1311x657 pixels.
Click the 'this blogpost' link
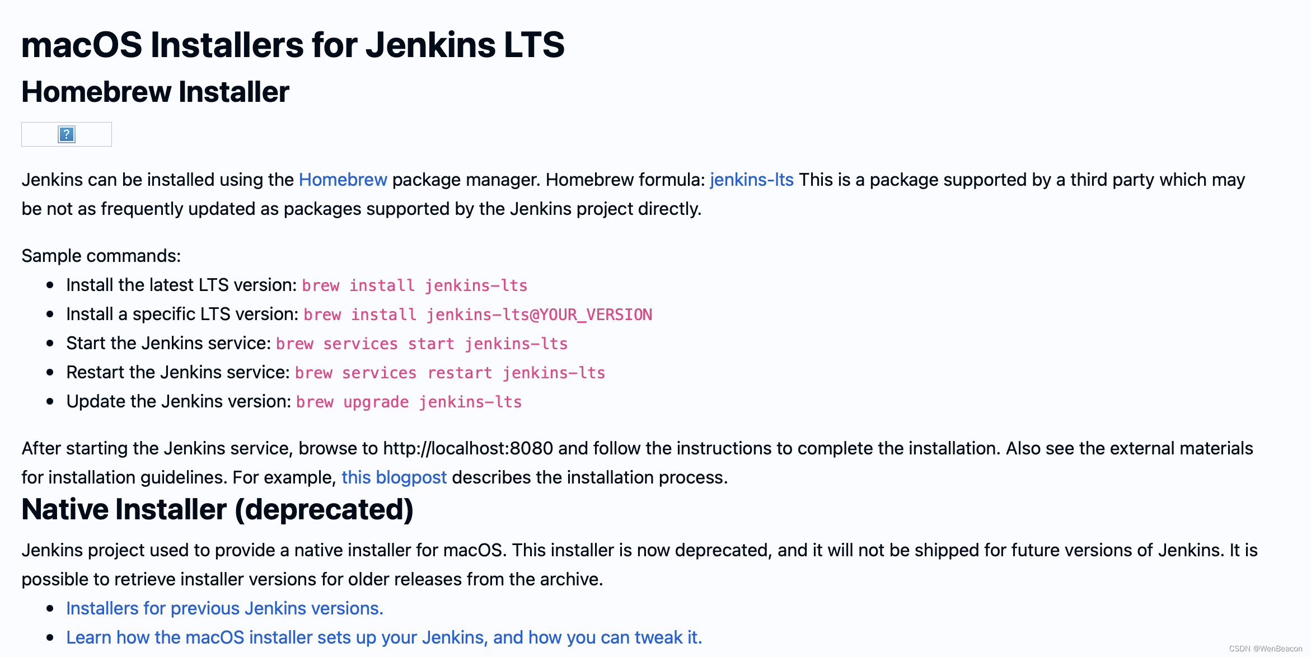[x=394, y=477]
